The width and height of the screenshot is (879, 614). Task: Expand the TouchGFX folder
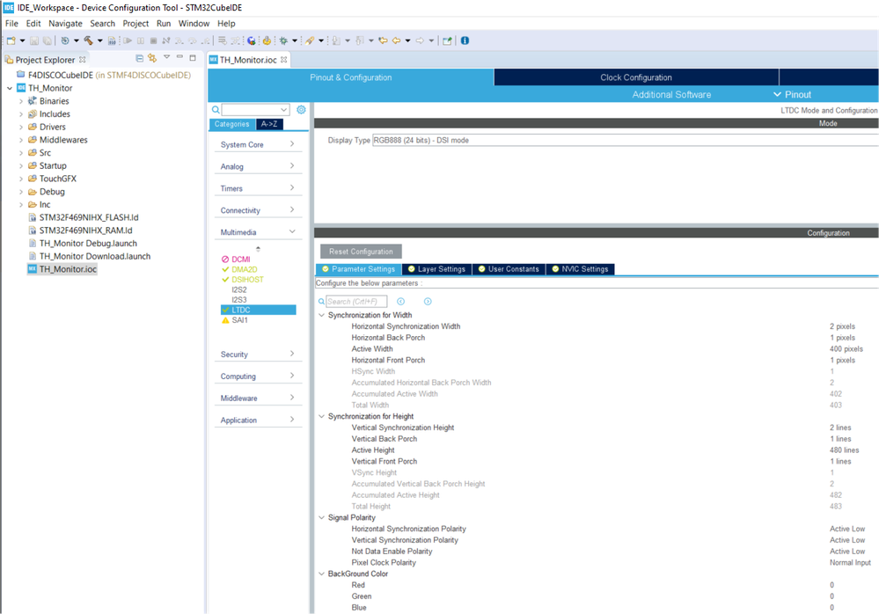point(21,179)
